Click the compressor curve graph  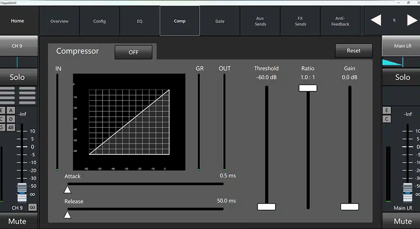click(x=129, y=122)
